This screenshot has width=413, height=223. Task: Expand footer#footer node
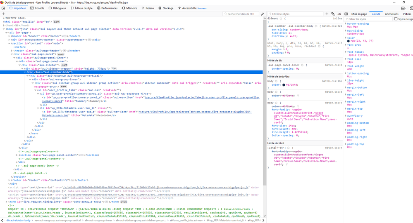(9, 180)
